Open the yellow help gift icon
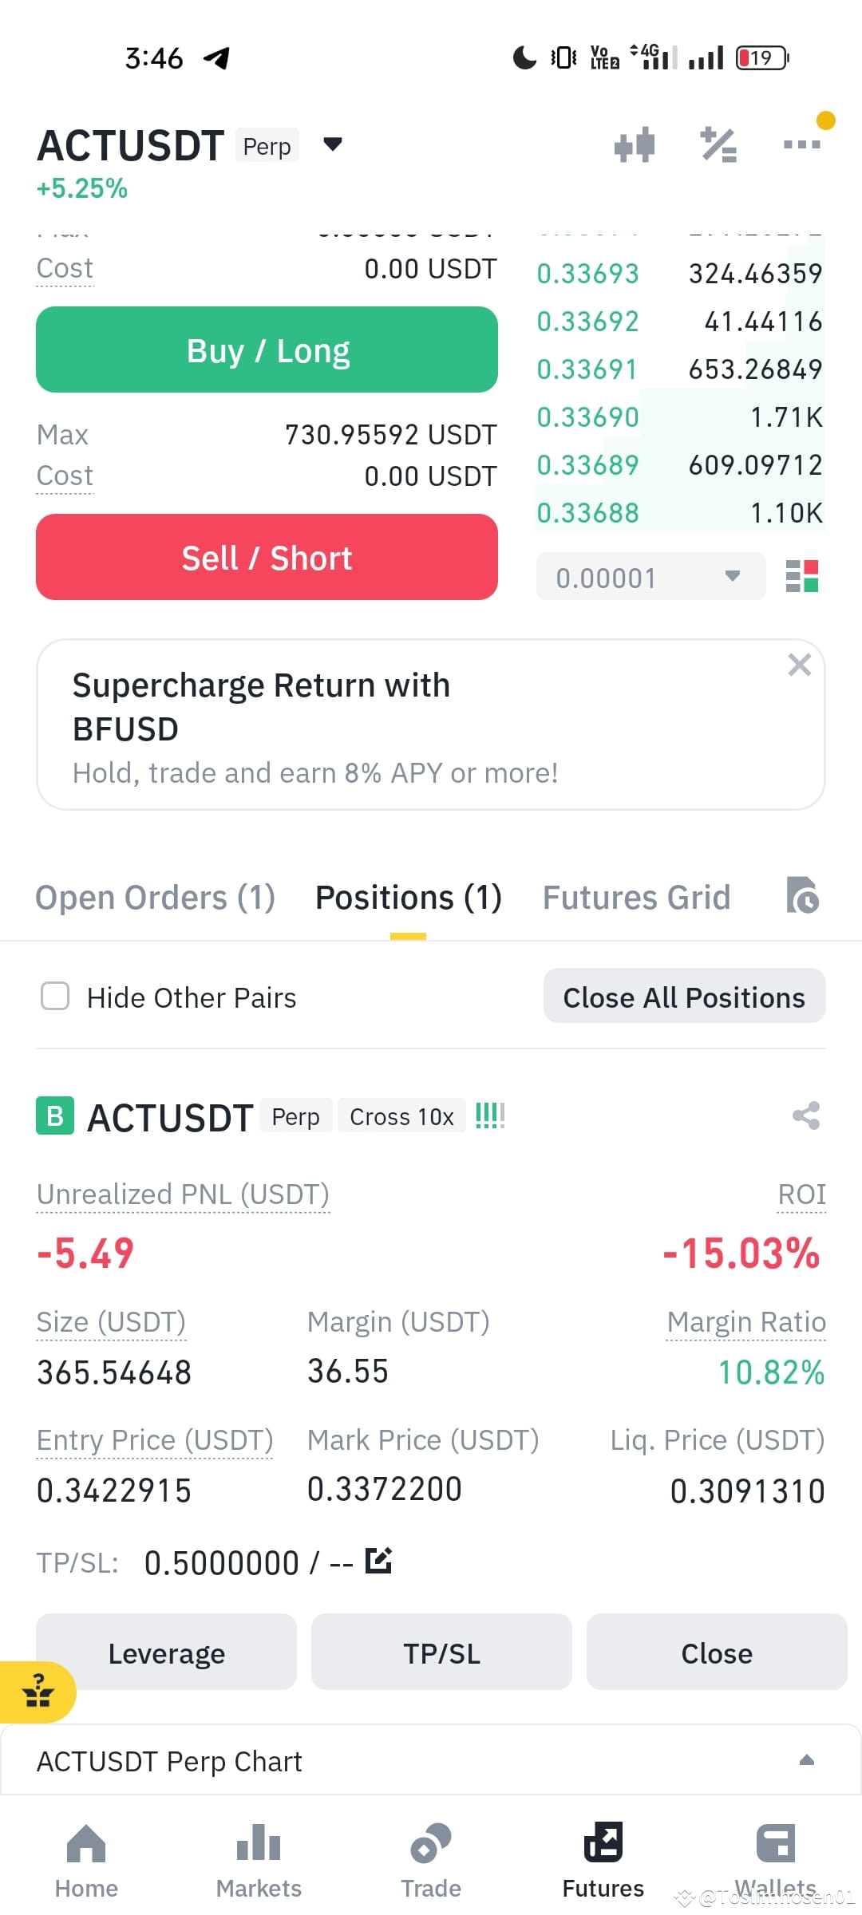862x1915 pixels. pyautogui.click(x=38, y=1692)
